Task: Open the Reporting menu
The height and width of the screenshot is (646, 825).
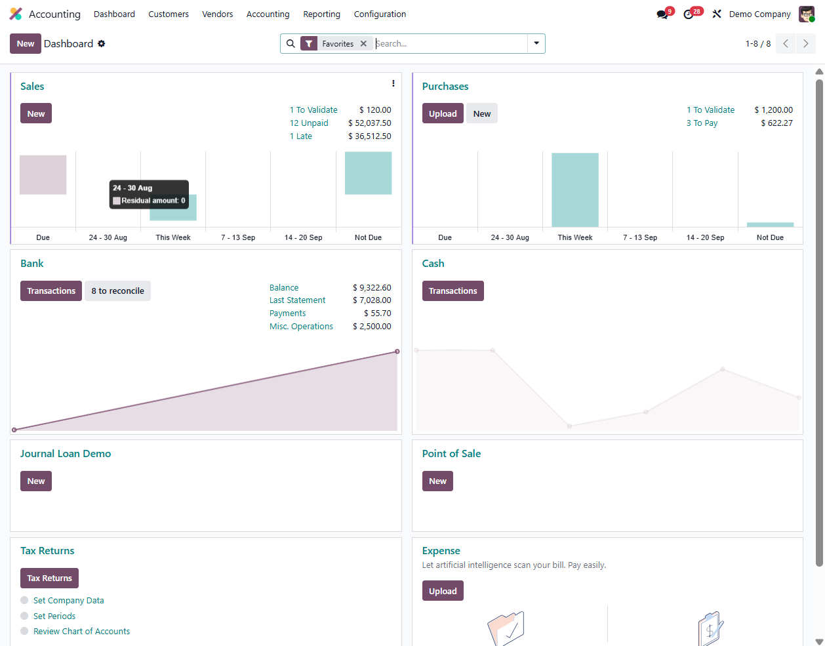Action: point(321,14)
